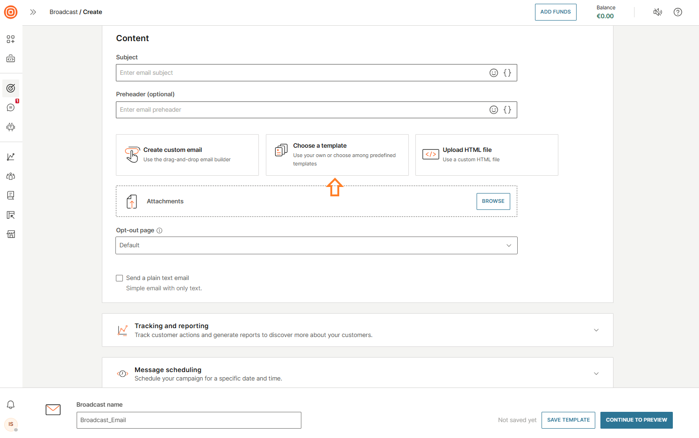Select Create custom email option
Viewport: 699px width, 438px height.
pyautogui.click(x=187, y=155)
